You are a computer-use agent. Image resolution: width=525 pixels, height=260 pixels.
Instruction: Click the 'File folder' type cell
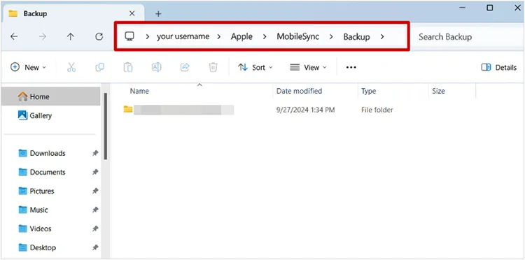pos(377,110)
